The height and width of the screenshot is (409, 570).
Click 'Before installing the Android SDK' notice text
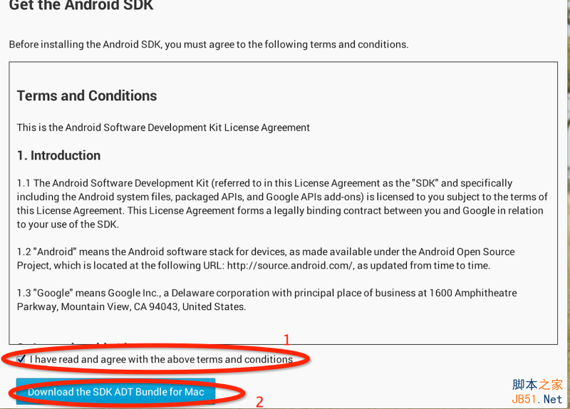click(209, 44)
